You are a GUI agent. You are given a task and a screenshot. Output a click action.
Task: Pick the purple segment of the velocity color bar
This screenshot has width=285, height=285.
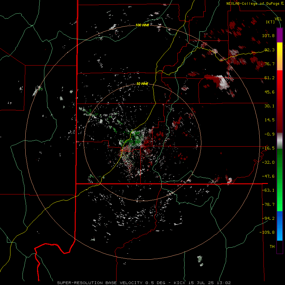[280, 35]
